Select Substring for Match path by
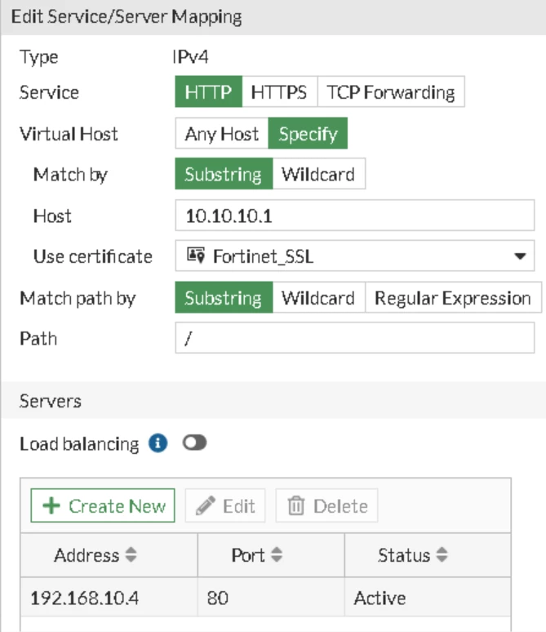Screen dimensions: 546x632 tap(224, 297)
